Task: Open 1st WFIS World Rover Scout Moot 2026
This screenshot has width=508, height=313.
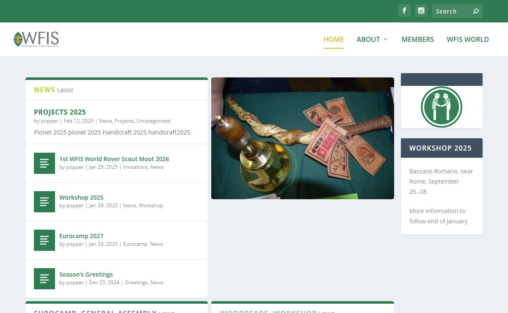Action: point(114,159)
